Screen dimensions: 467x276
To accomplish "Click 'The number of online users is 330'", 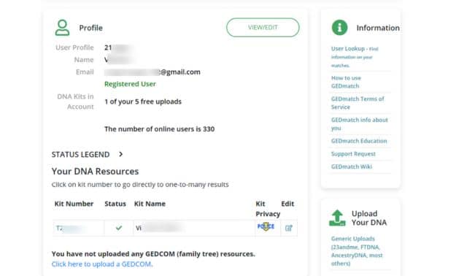I will pos(159,129).
